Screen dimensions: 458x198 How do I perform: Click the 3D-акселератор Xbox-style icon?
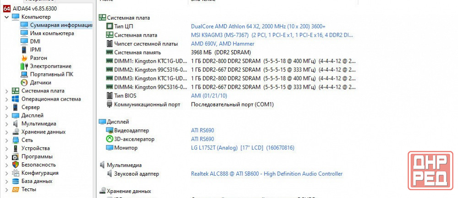[109, 139]
